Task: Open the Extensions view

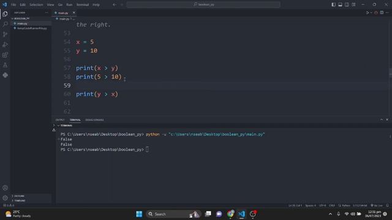Action: (5, 55)
